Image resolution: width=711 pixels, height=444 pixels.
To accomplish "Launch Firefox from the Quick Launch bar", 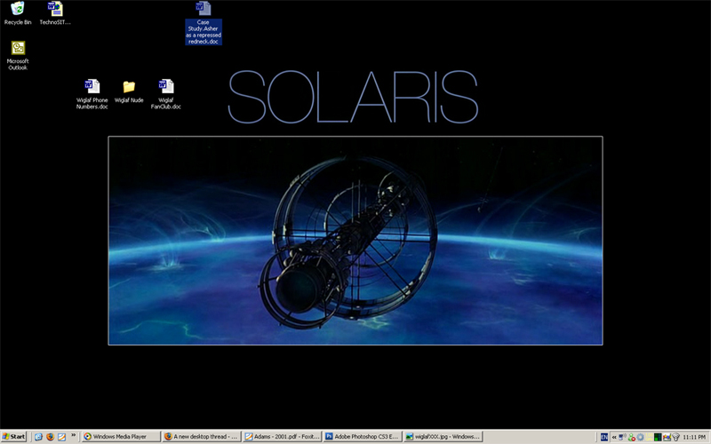I will click(x=50, y=437).
